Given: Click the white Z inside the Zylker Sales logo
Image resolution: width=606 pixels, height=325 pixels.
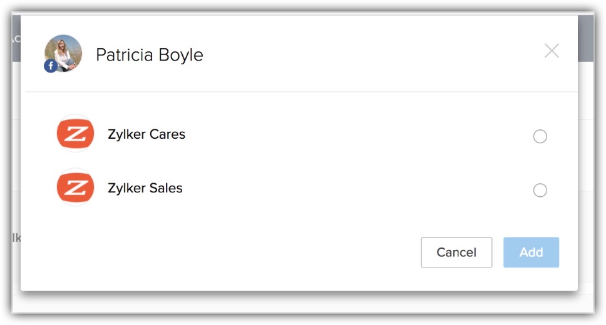Looking at the screenshot, I should tap(75, 187).
